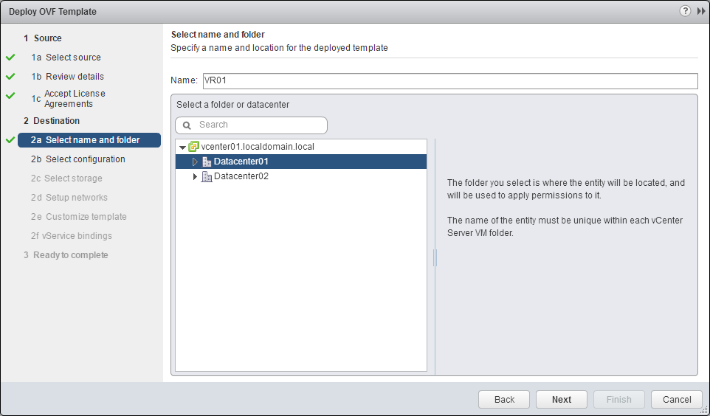This screenshot has width=710, height=416.
Task: Click the Datacenter01 building icon
Action: click(x=207, y=162)
